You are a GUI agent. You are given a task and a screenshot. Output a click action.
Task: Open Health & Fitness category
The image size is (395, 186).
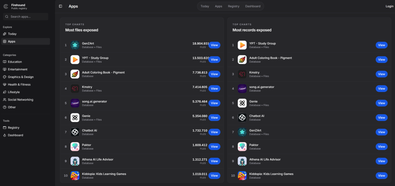(x=19, y=85)
